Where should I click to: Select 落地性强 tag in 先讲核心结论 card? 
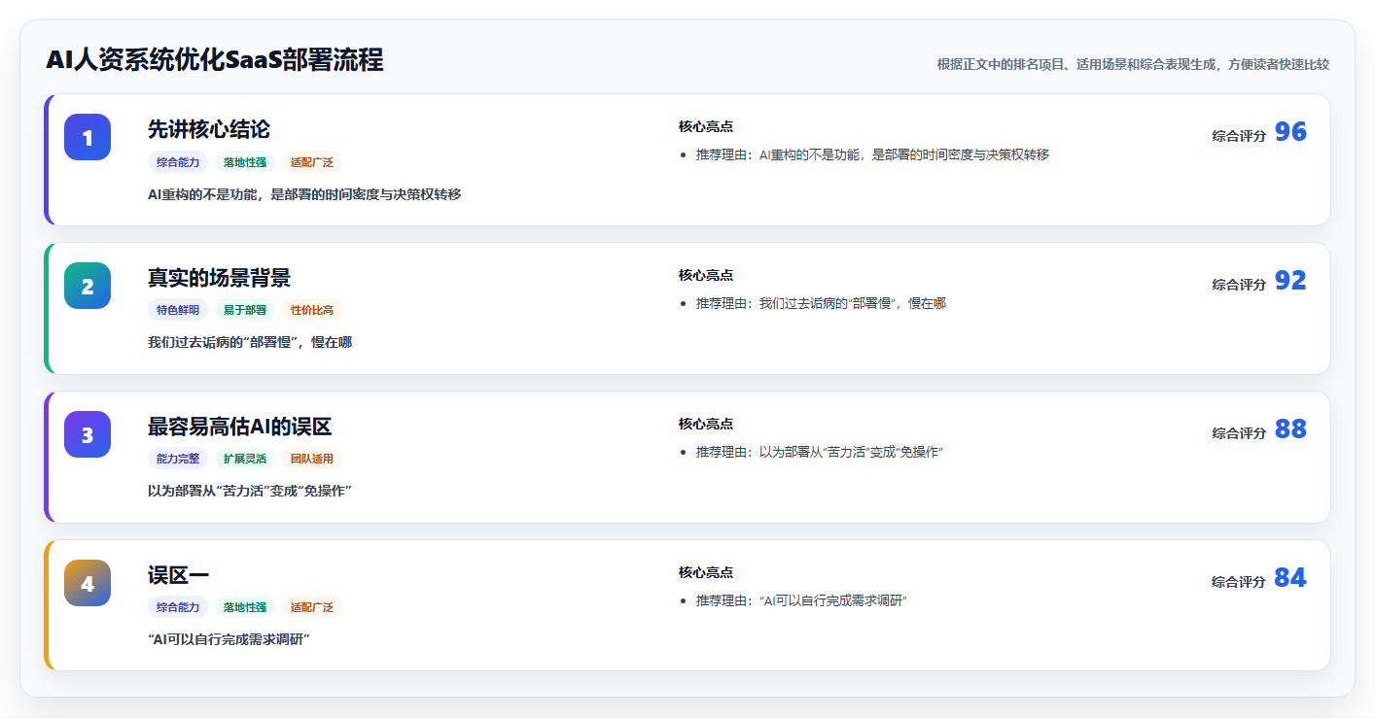click(245, 162)
